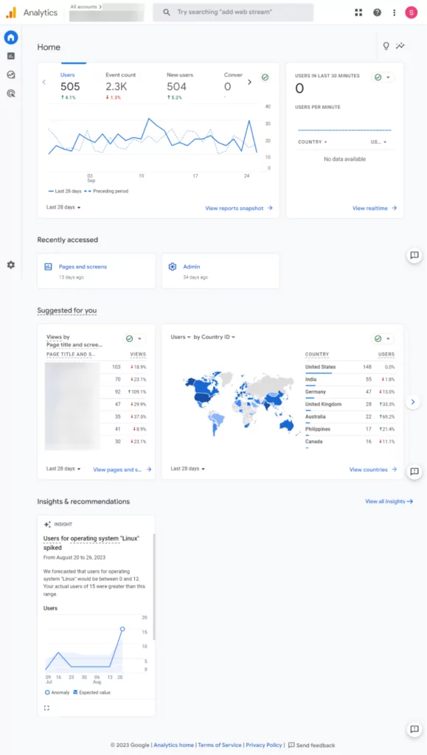Open the Home icon in sidebar
Viewport: 427px width, 755px height.
point(11,37)
